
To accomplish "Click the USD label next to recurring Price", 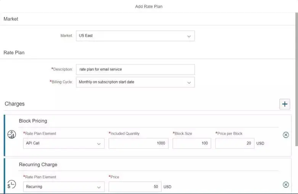I will [x=167, y=187].
